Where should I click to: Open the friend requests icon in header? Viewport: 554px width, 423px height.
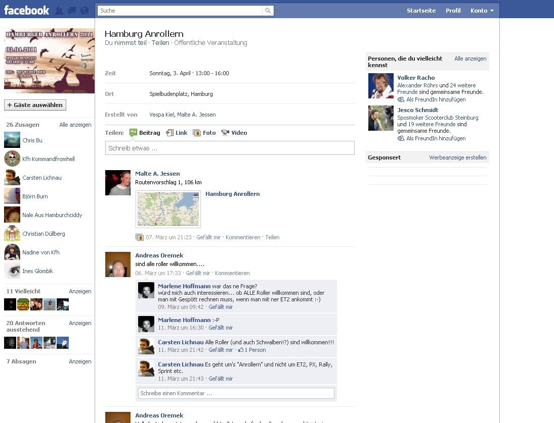click(x=60, y=11)
